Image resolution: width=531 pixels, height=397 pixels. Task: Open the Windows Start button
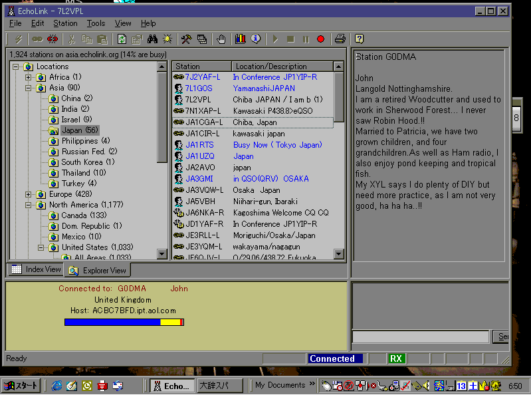pos(21,386)
